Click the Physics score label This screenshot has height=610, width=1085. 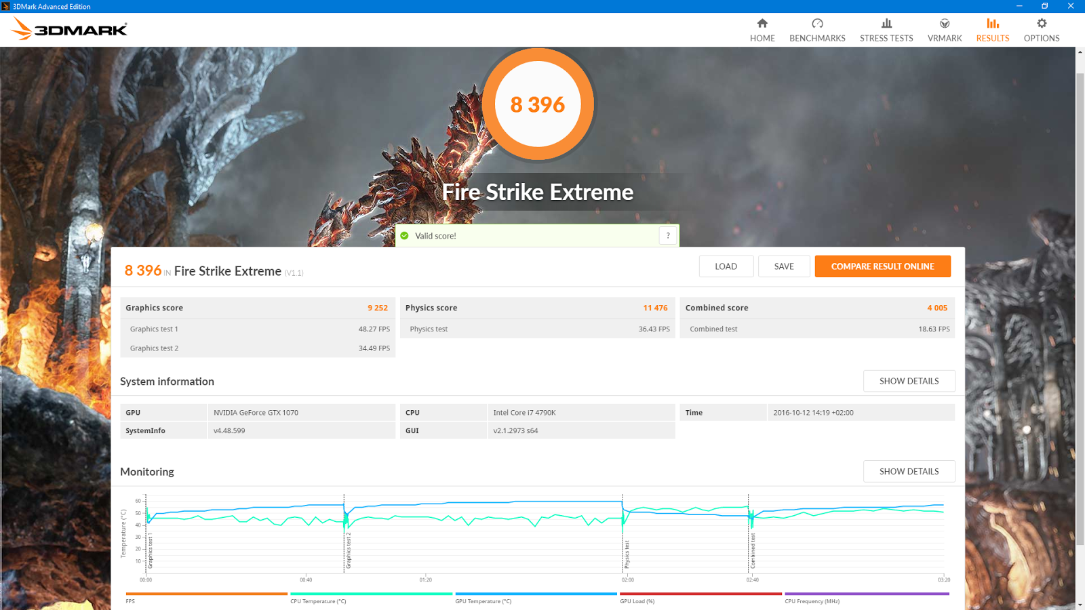pyautogui.click(x=431, y=308)
